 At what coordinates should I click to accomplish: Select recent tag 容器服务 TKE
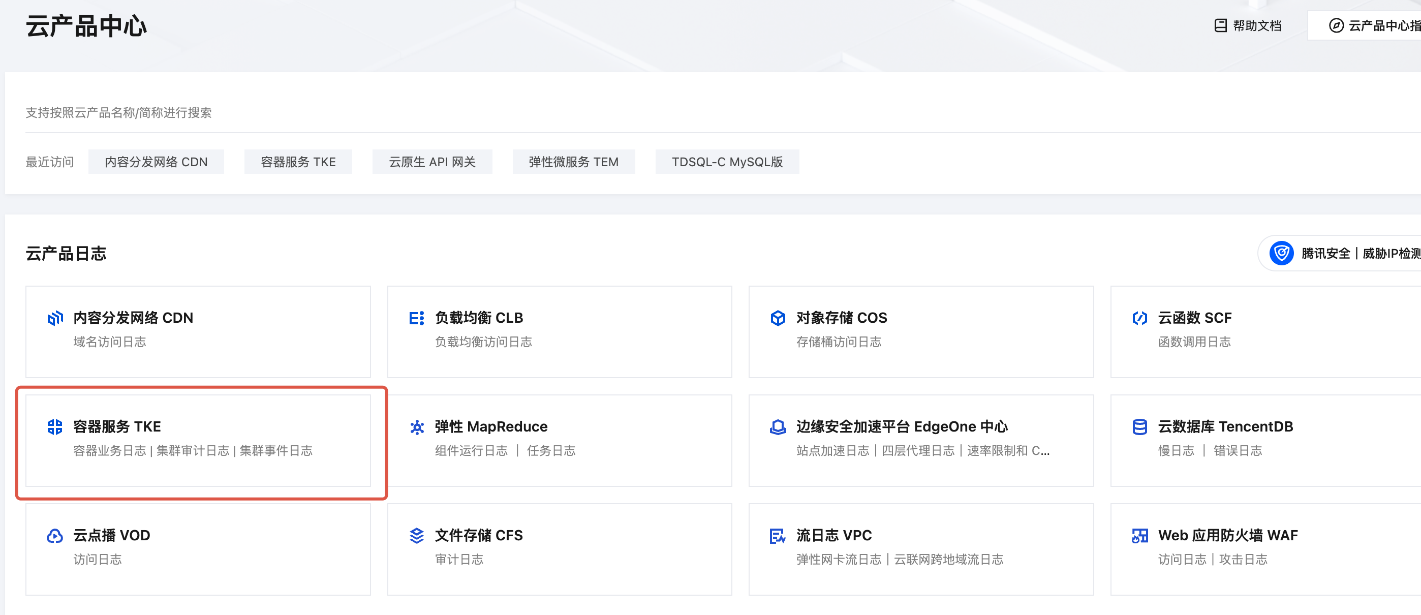click(x=298, y=162)
